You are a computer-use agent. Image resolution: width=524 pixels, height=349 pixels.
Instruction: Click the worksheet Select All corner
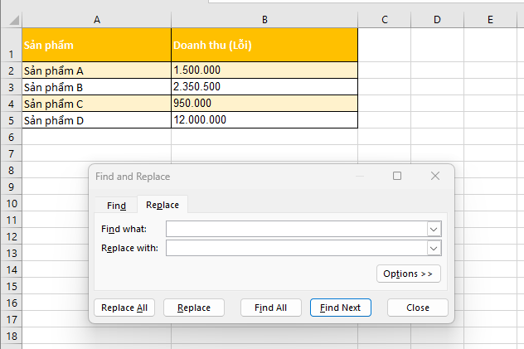(11, 19)
